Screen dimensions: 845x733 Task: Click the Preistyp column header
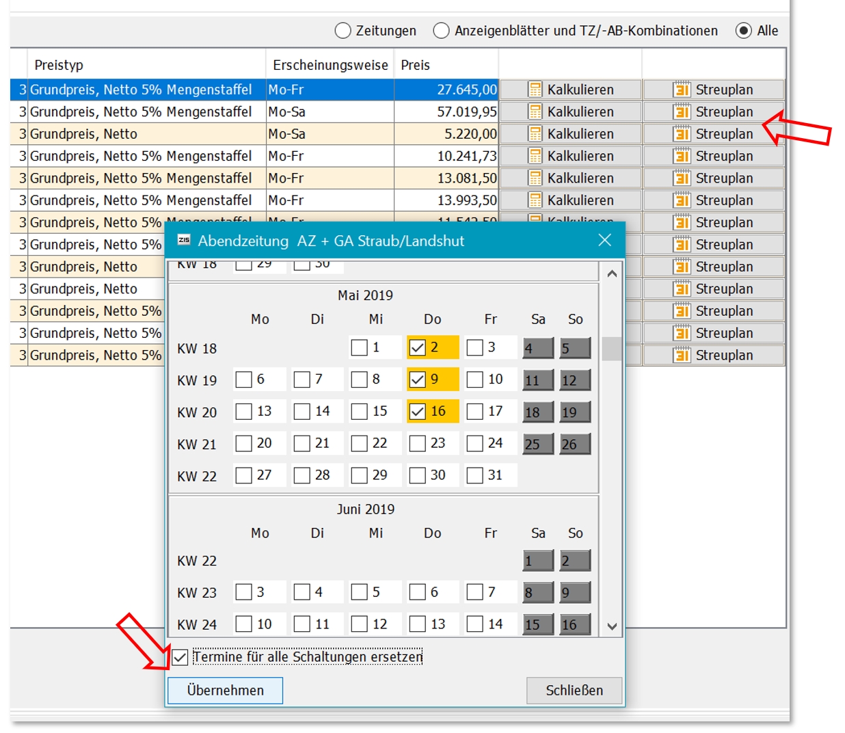(x=59, y=65)
